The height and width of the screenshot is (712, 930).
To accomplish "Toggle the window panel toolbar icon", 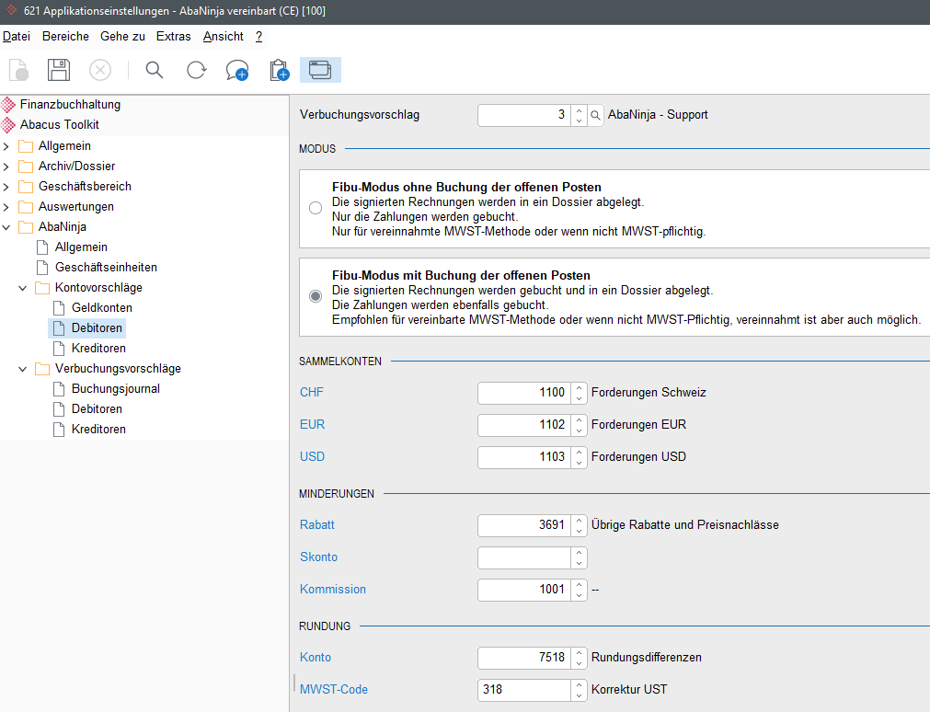I will 320,70.
